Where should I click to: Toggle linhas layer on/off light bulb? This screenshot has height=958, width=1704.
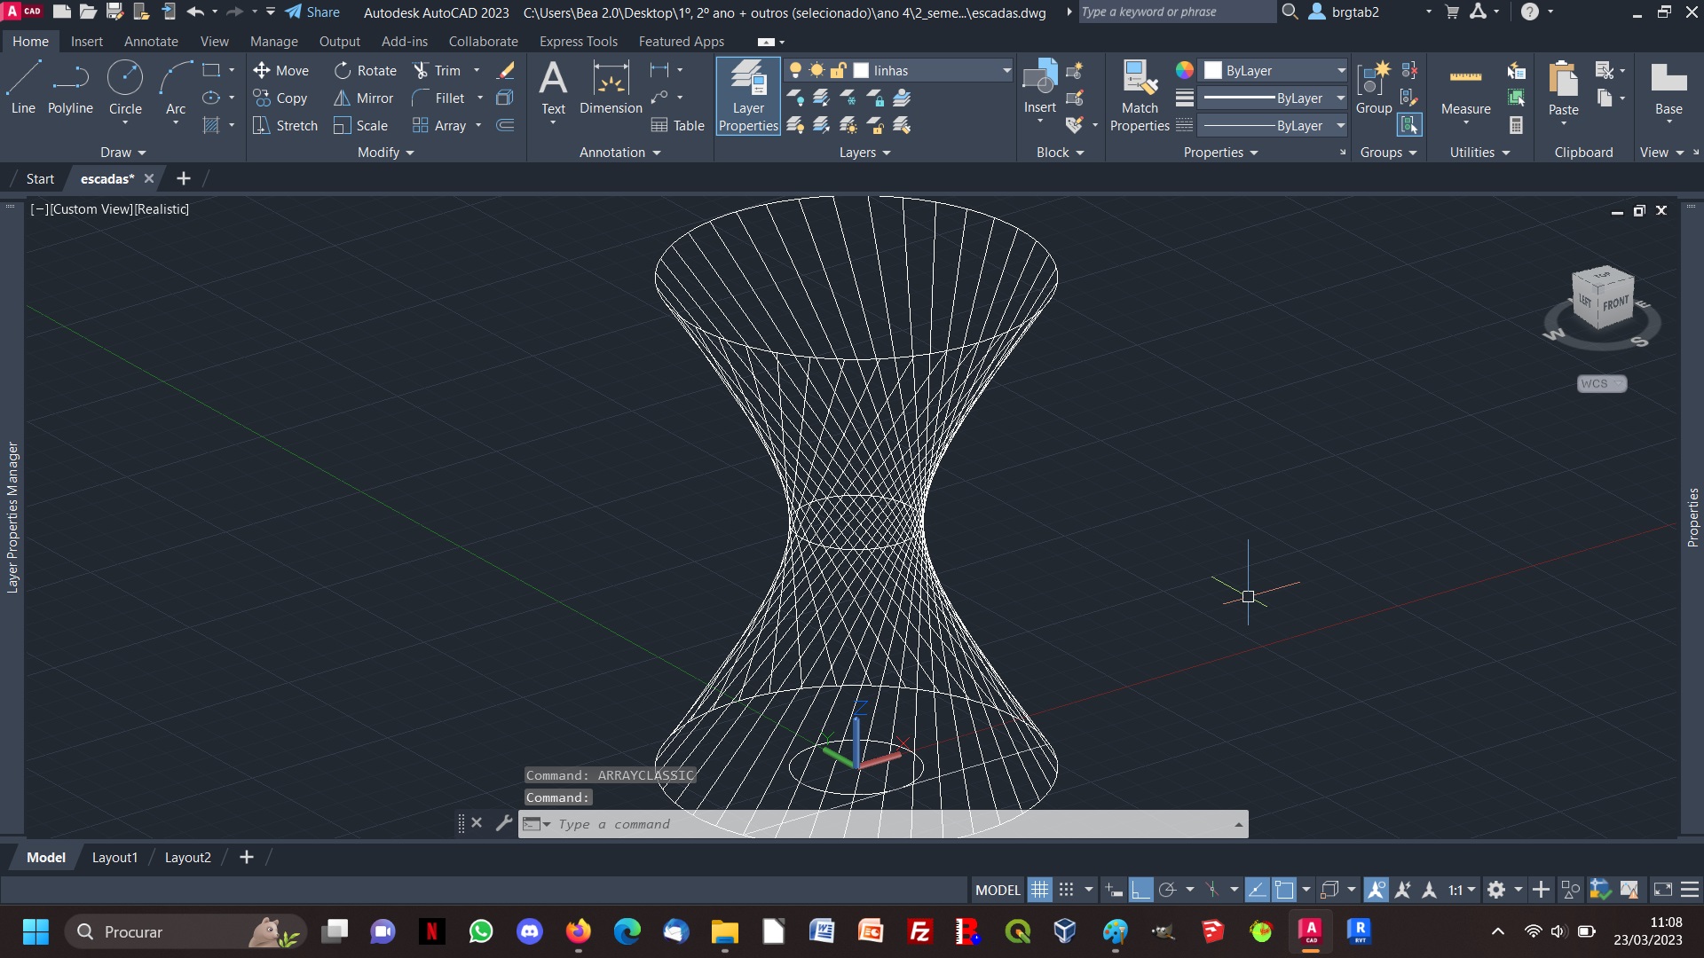pyautogui.click(x=795, y=70)
